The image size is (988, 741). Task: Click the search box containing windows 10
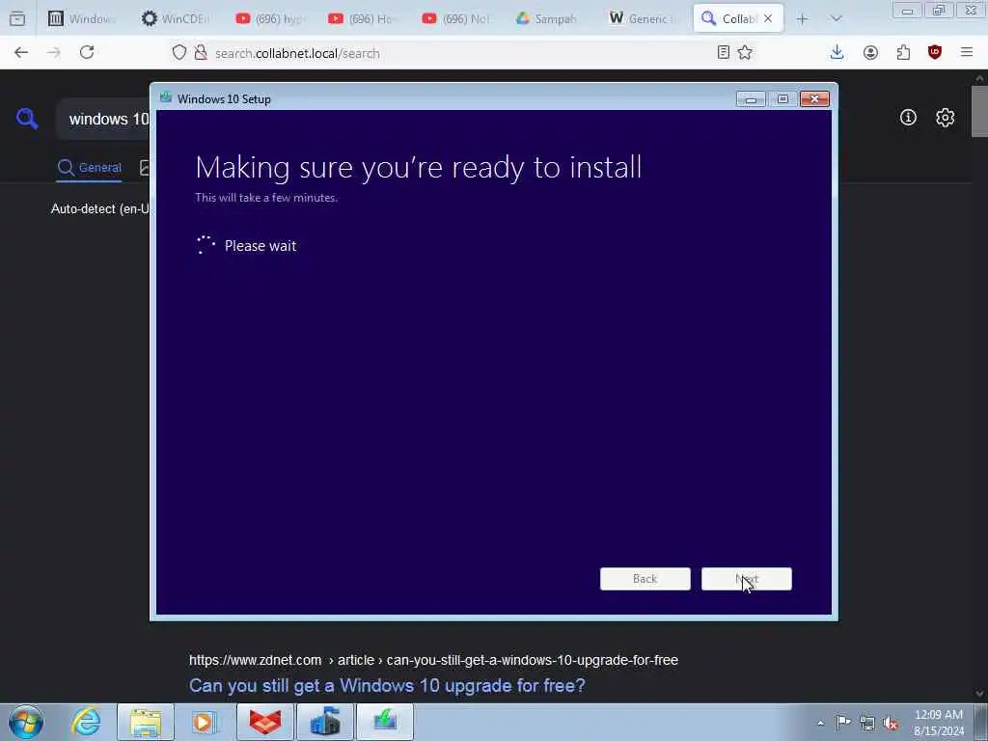(104, 119)
